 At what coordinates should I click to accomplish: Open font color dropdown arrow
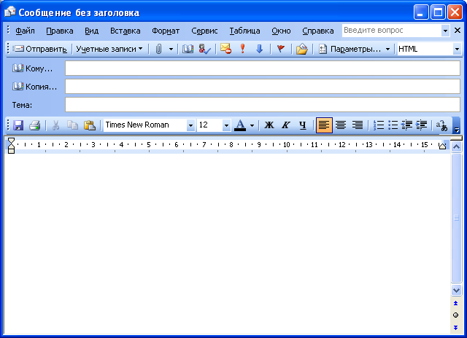click(x=252, y=125)
